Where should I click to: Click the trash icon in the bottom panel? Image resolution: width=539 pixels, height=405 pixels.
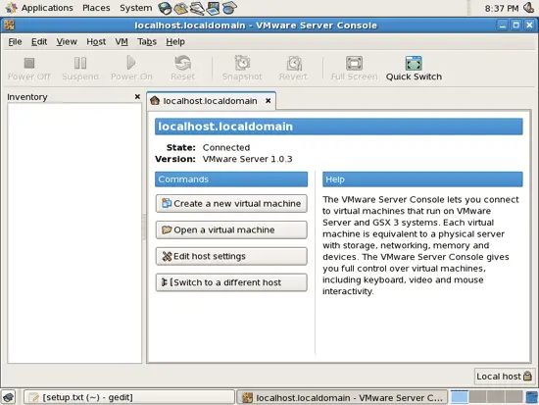pos(532,397)
